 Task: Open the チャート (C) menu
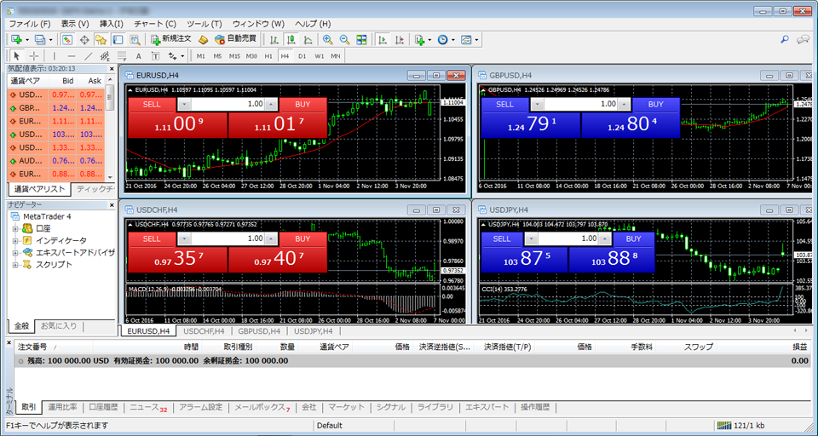click(x=155, y=24)
